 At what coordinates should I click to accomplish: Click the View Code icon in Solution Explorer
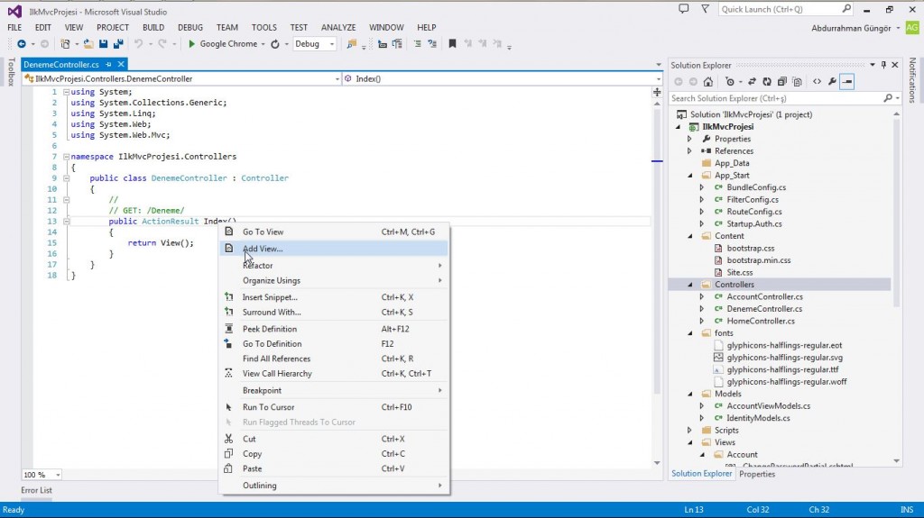tap(817, 81)
